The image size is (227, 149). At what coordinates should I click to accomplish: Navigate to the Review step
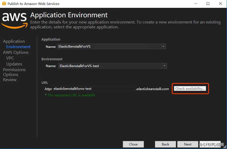tap(10, 80)
